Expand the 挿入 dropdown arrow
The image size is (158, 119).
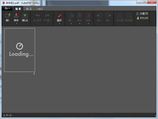[x=71, y=24]
